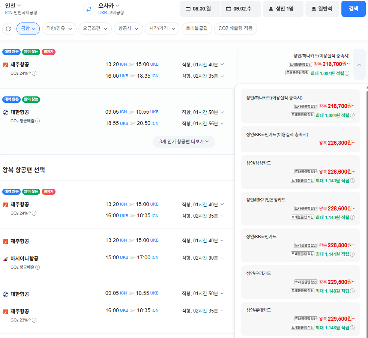
Task: Toggle the CO2 배출량 적음 filter
Action: click(x=236, y=29)
